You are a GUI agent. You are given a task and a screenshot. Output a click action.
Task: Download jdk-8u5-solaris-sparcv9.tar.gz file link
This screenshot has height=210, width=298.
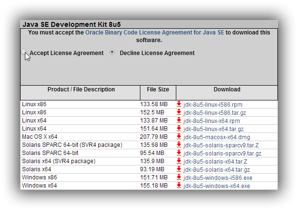(x=222, y=154)
